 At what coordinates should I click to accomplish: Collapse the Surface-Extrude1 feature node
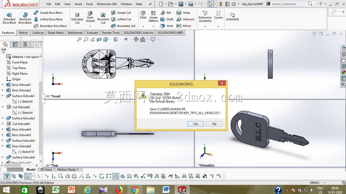point(3,96)
